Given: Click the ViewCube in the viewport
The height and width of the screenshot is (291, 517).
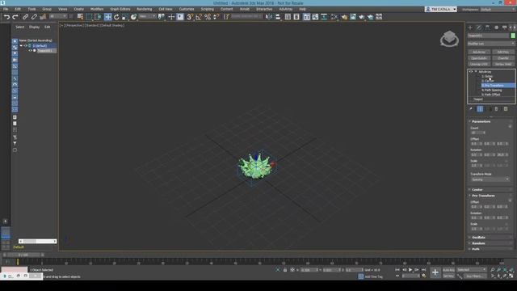Looking at the screenshot, I should pos(449,39).
